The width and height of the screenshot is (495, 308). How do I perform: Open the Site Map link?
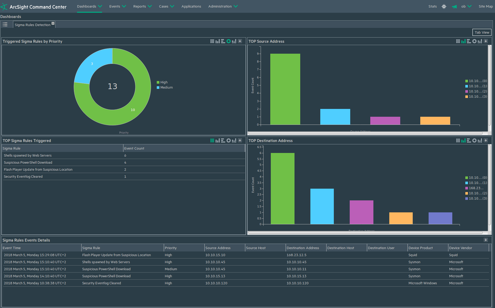tap(485, 6)
